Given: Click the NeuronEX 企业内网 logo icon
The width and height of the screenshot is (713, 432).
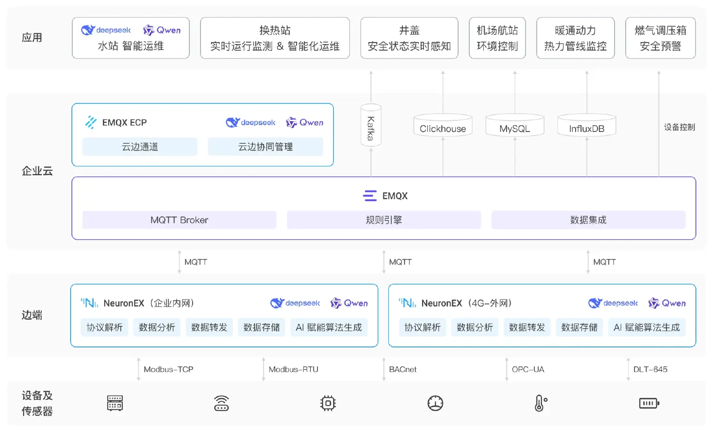Looking at the screenshot, I should [89, 303].
